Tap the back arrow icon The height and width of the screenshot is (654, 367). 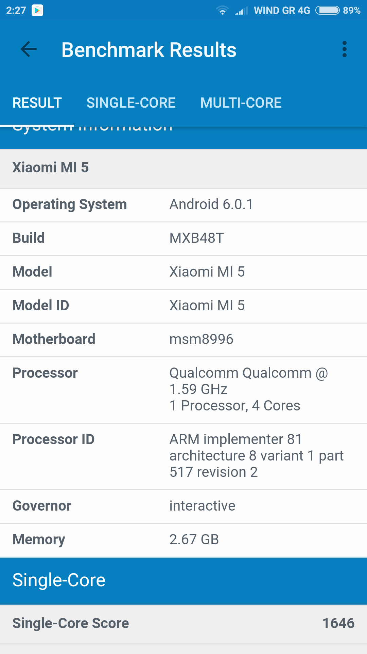[x=29, y=49]
